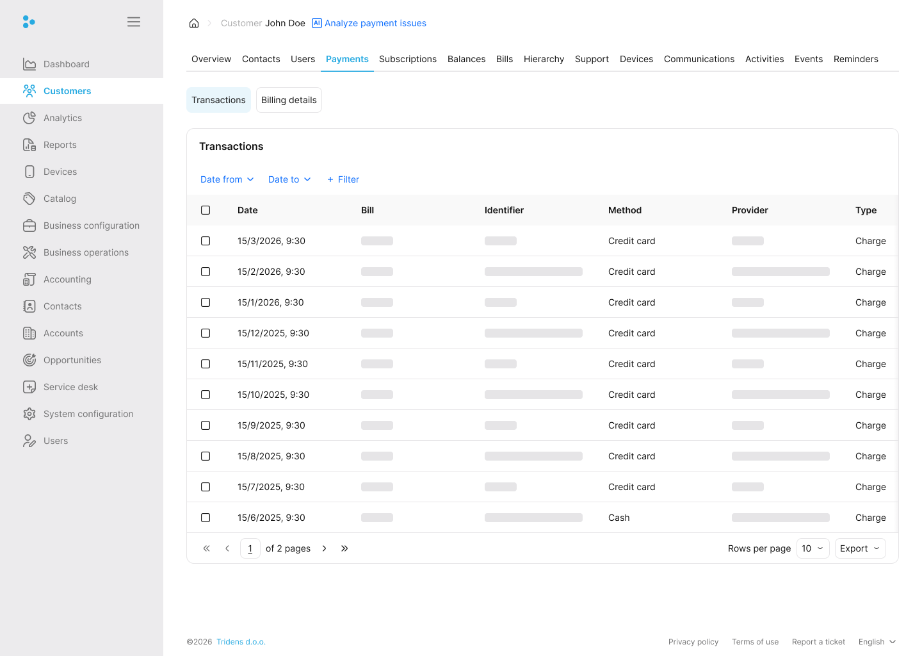Click the home icon in the breadcrumb
922x656 pixels.
[x=194, y=22]
